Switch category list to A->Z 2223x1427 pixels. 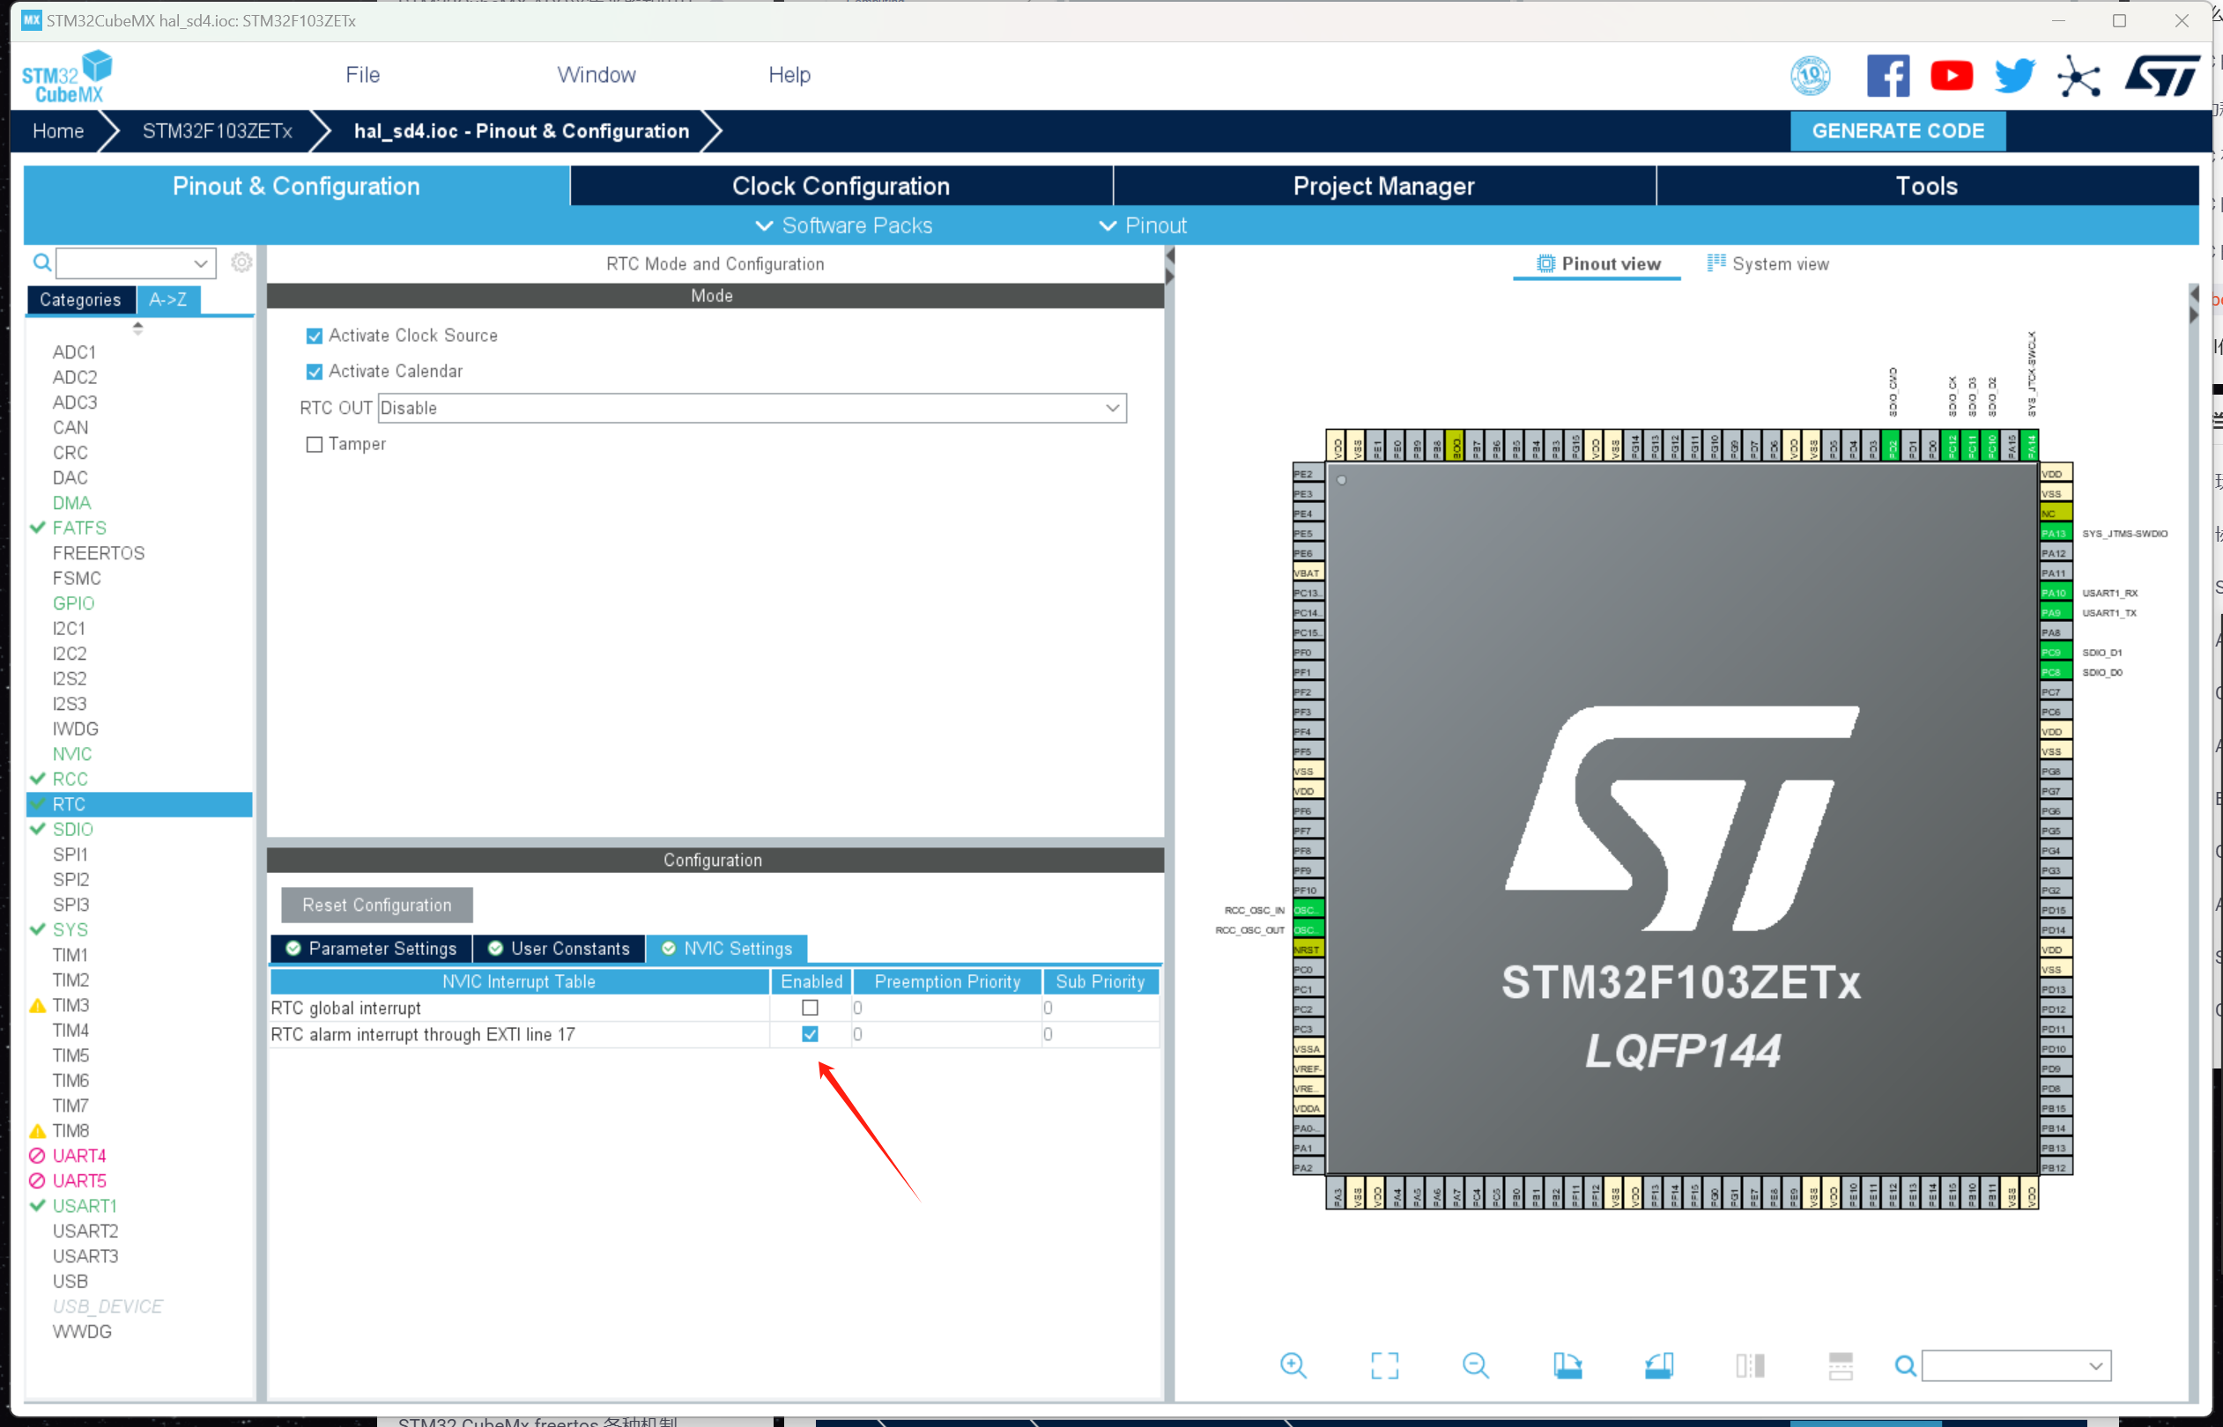pos(167,299)
